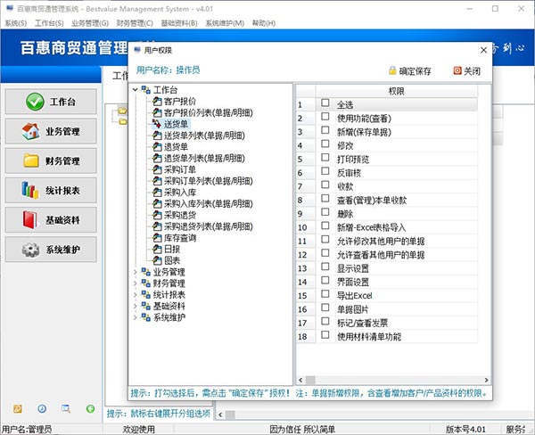The width and height of the screenshot is (535, 435).
Task: Check the 全选 checkbox
Action: tap(325, 103)
